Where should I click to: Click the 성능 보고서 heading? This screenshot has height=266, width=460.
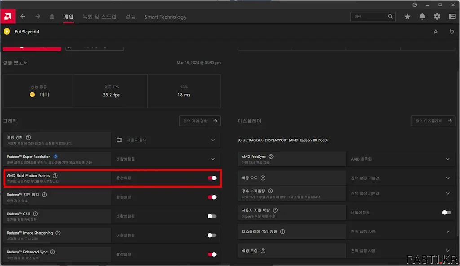(x=15, y=63)
